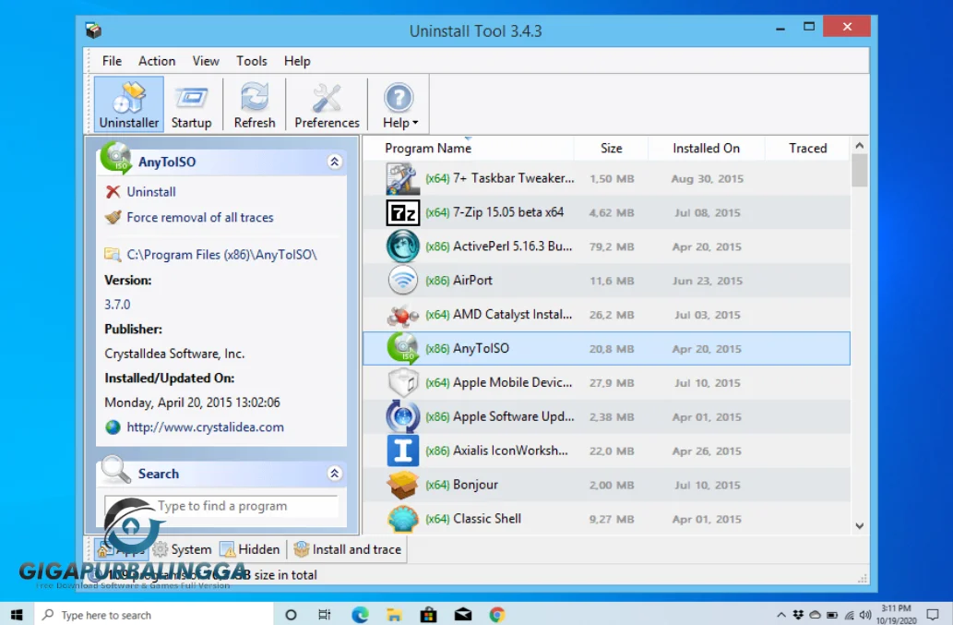The image size is (953, 625).
Task: Open Preferences from the toolbar
Action: click(x=327, y=104)
